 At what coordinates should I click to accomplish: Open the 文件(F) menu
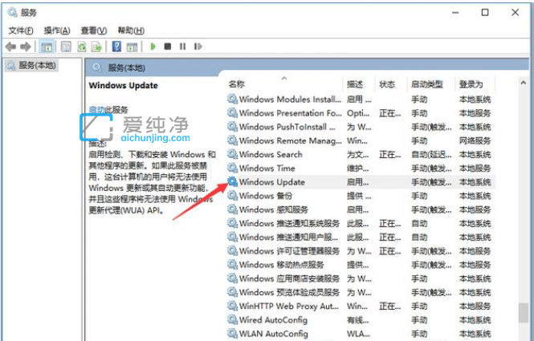(x=21, y=30)
